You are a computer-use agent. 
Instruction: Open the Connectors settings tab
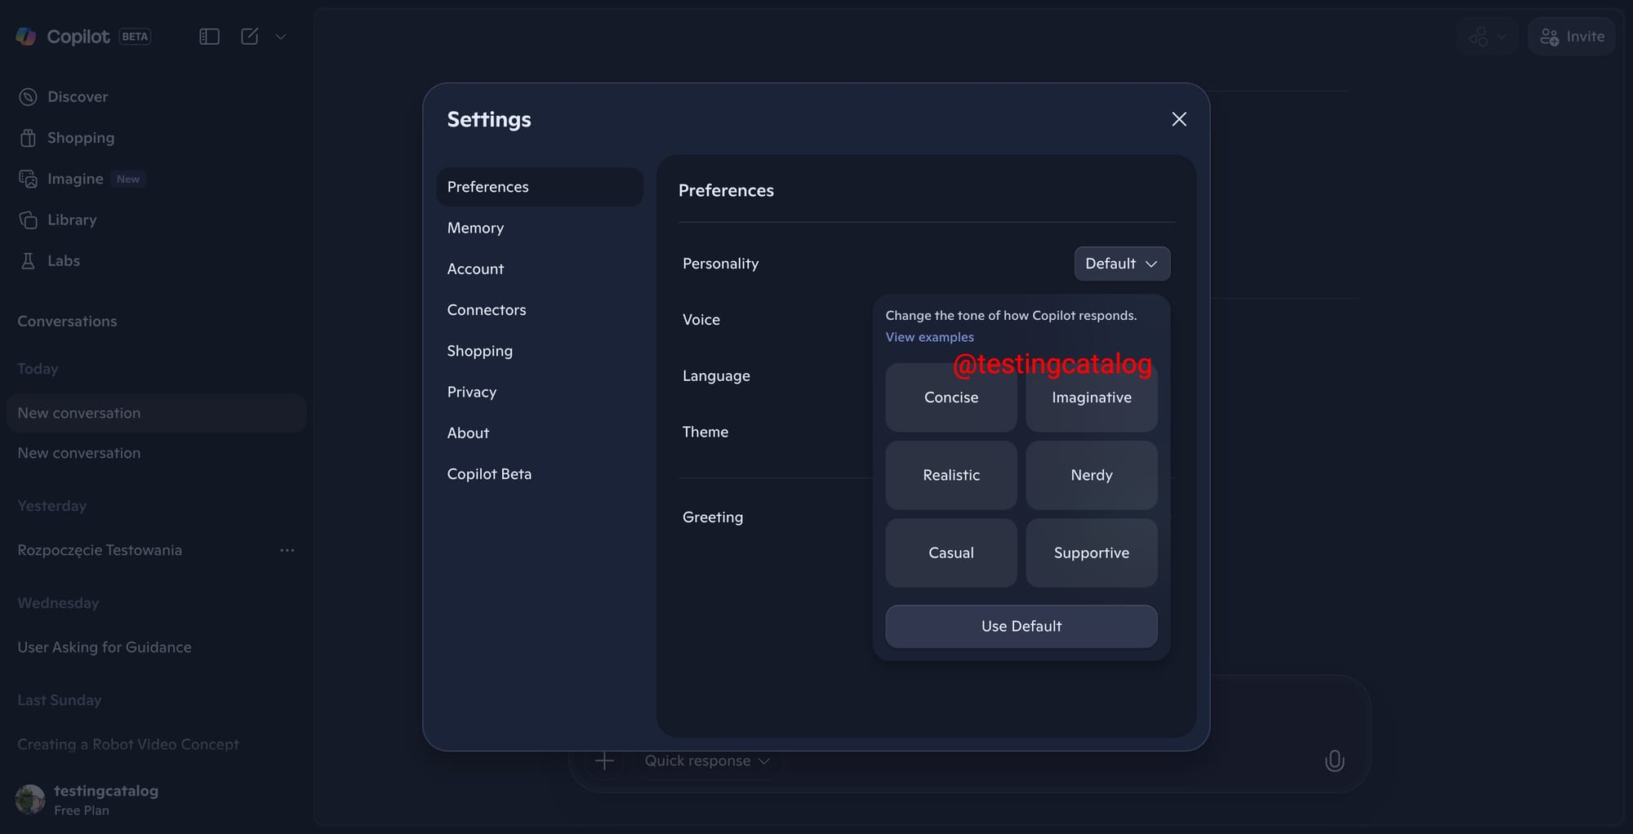pyautogui.click(x=487, y=310)
